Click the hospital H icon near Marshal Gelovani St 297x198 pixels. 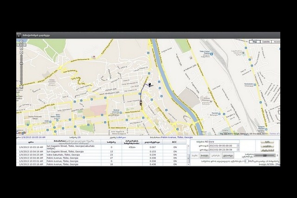tap(94, 57)
